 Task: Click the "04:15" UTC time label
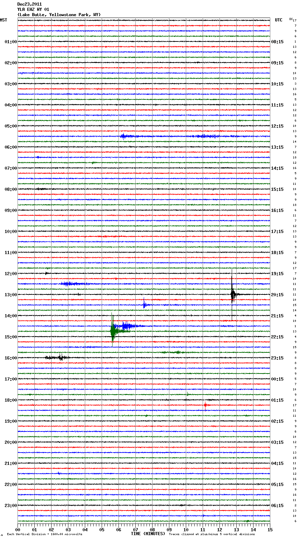click(x=277, y=463)
